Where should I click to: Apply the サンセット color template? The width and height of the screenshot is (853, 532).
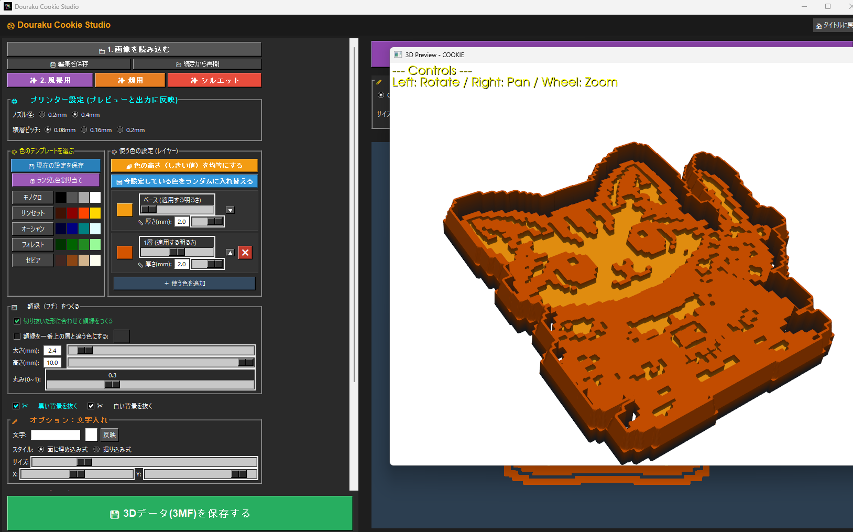[32, 213]
